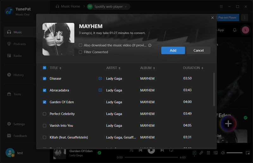Open connect to a device icon

point(216,153)
